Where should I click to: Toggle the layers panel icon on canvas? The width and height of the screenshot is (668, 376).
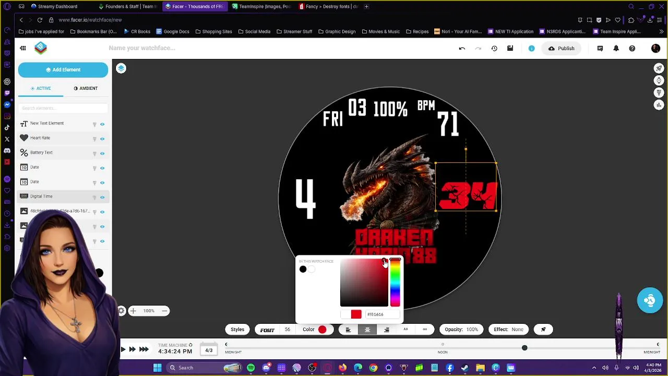coord(121,68)
